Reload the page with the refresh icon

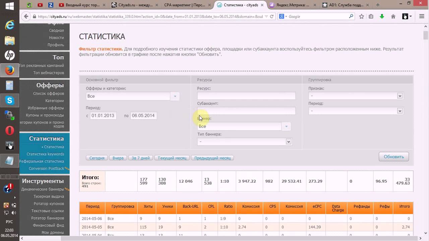[x=272, y=16]
